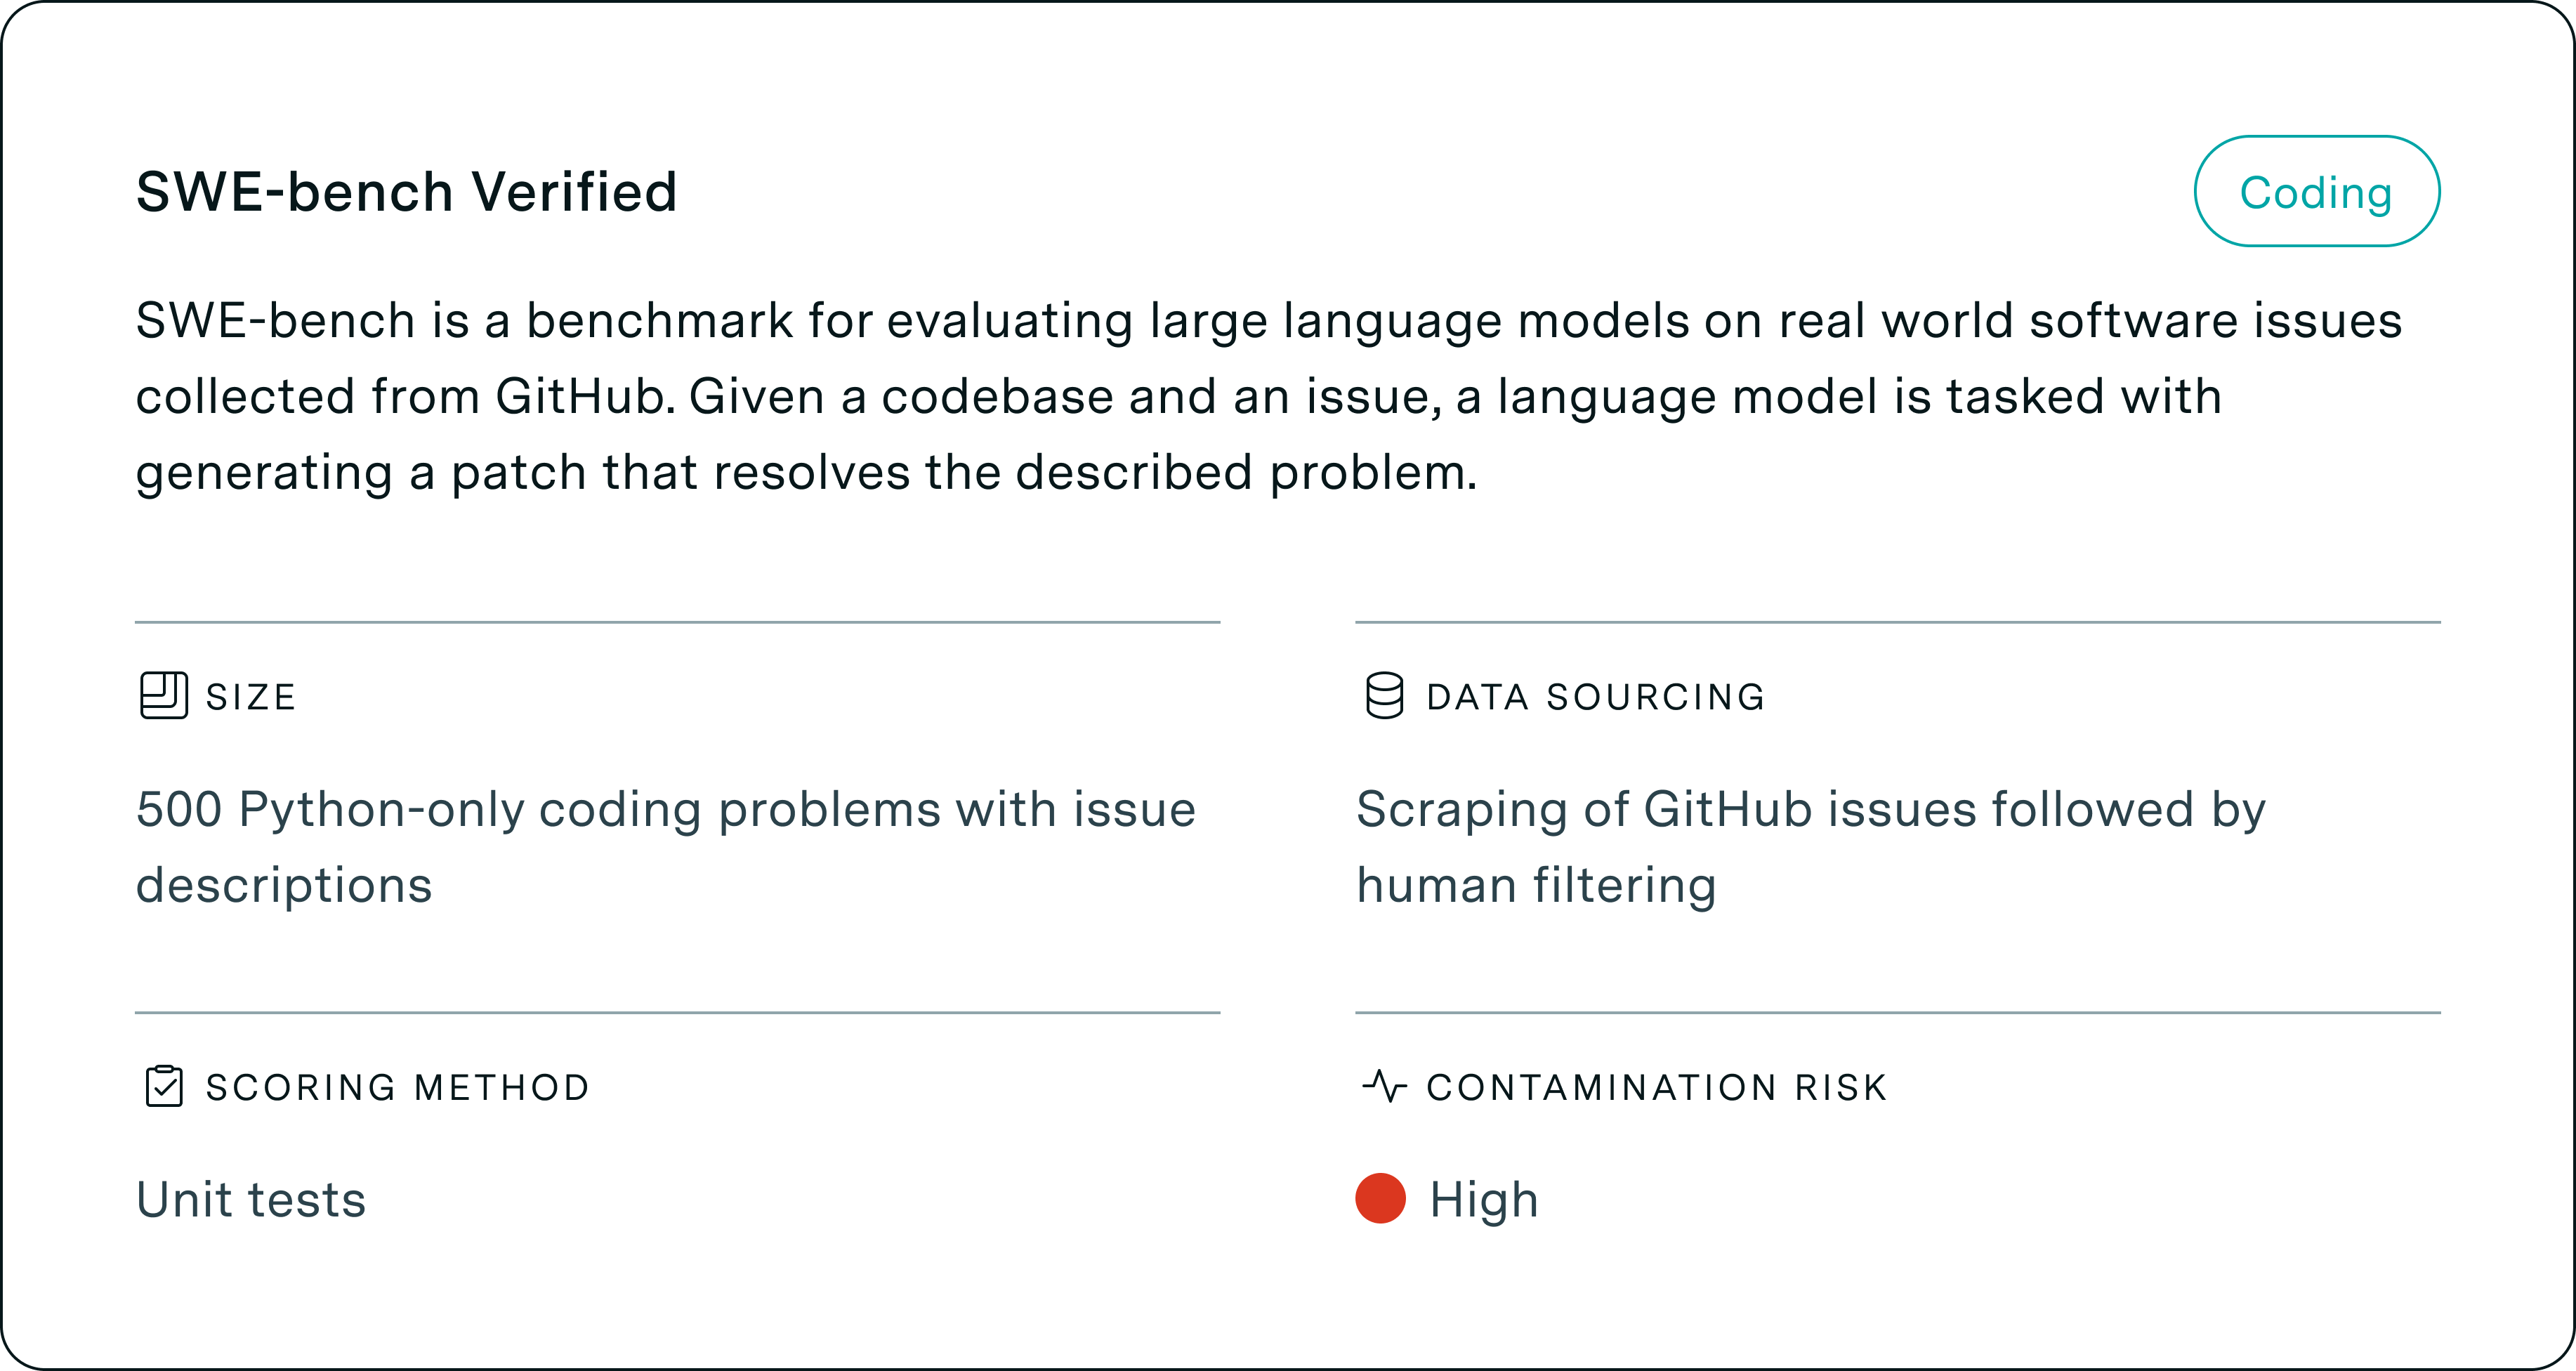The width and height of the screenshot is (2576, 1371).
Task: Click the DATA SOURCING section label
Action: 1596,697
